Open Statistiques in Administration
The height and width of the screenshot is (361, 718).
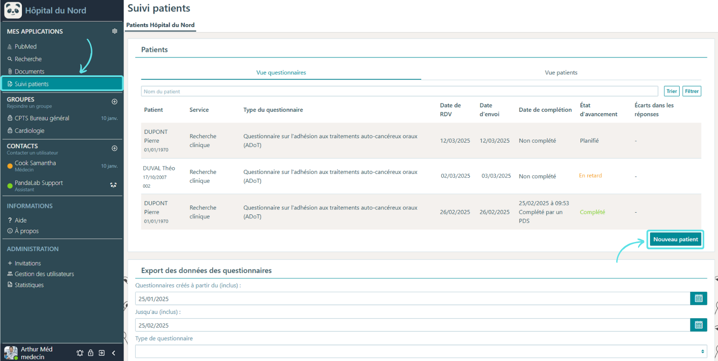coord(29,285)
